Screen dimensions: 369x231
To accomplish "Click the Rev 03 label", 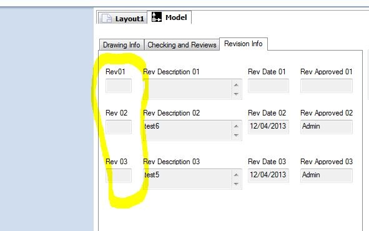I will (117, 162).
